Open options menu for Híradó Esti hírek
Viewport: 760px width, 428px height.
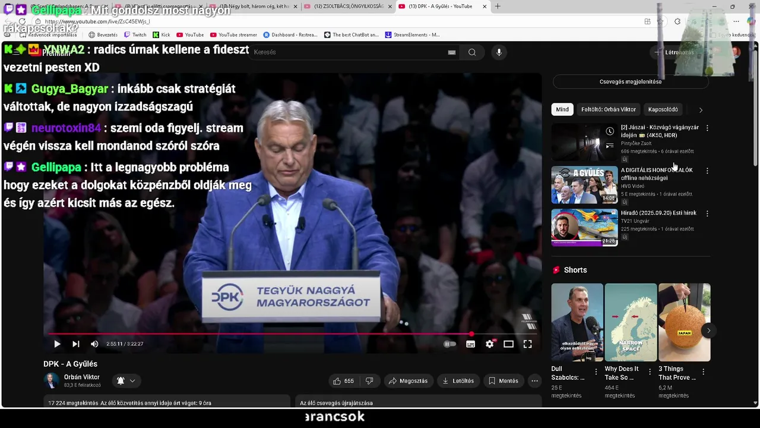point(707,214)
